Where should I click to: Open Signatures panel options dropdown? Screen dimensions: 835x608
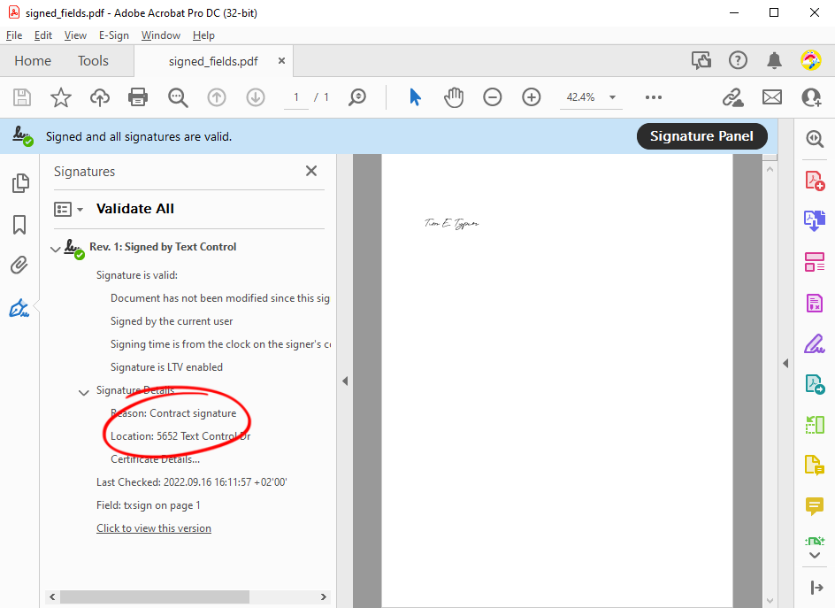tap(68, 210)
